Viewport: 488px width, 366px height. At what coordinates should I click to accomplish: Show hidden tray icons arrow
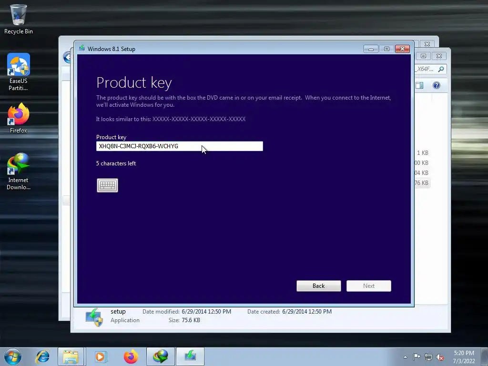pos(405,357)
